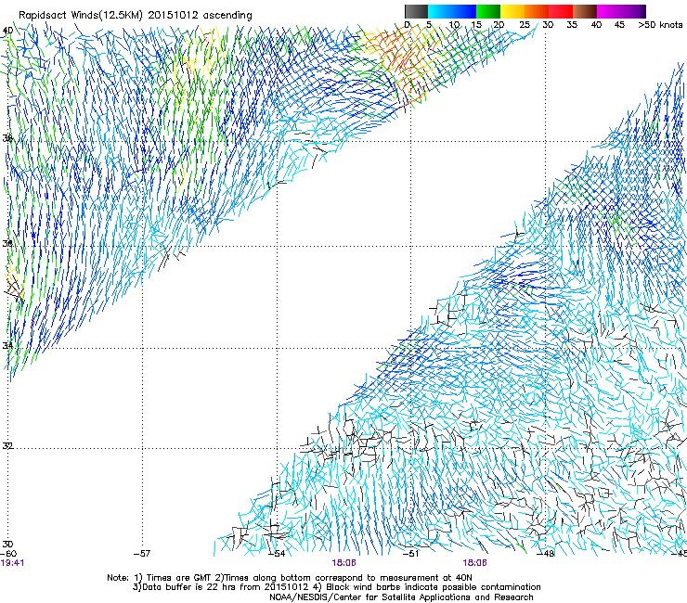This screenshot has height=603, width=687.
Task: Click the latitude label 34 on left axis
Action: pyautogui.click(x=7, y=345)
